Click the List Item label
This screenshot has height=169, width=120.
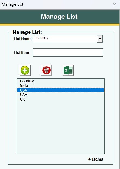coord(21,53)
